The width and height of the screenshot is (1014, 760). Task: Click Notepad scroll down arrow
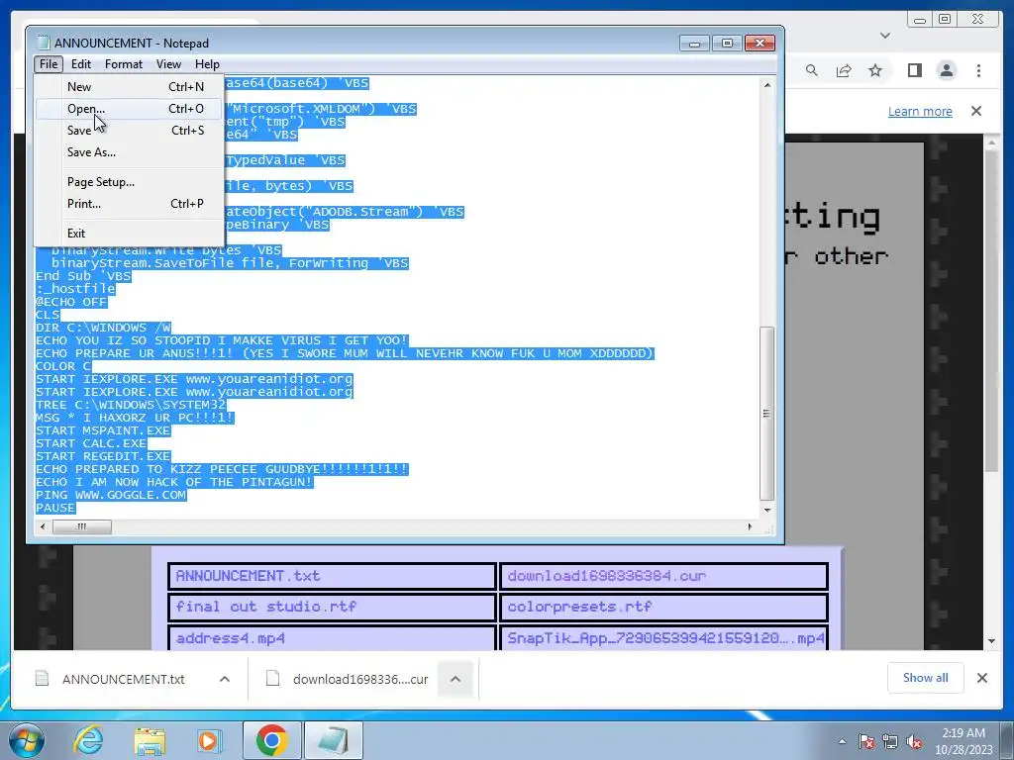(767, 511)
